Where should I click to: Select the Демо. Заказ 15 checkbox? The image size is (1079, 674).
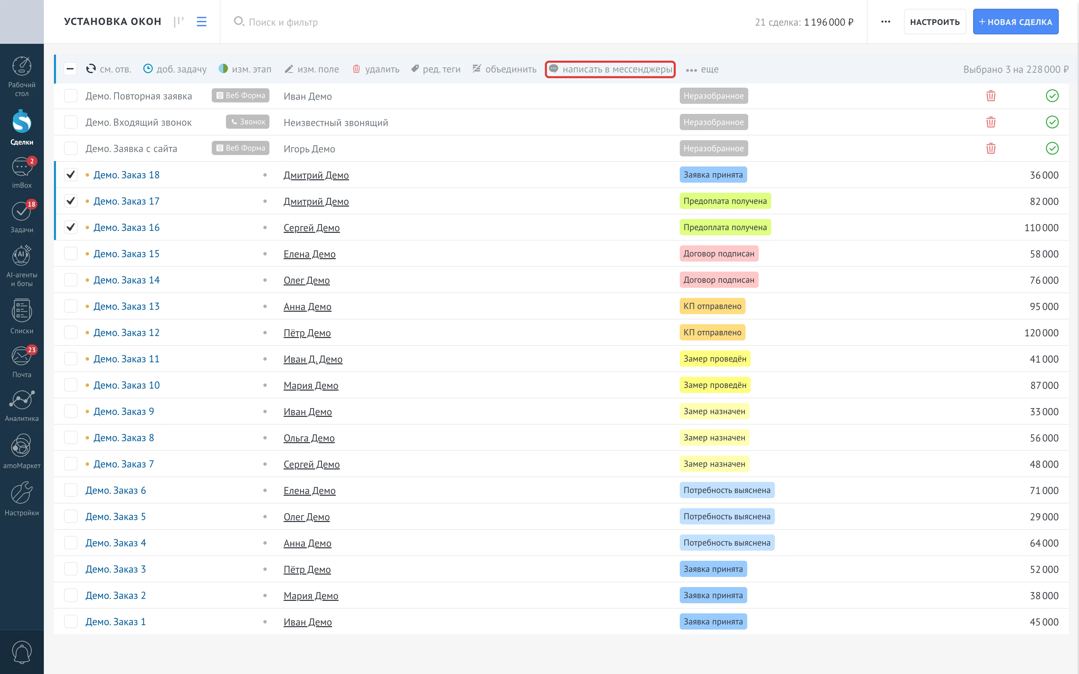[70, 254]
